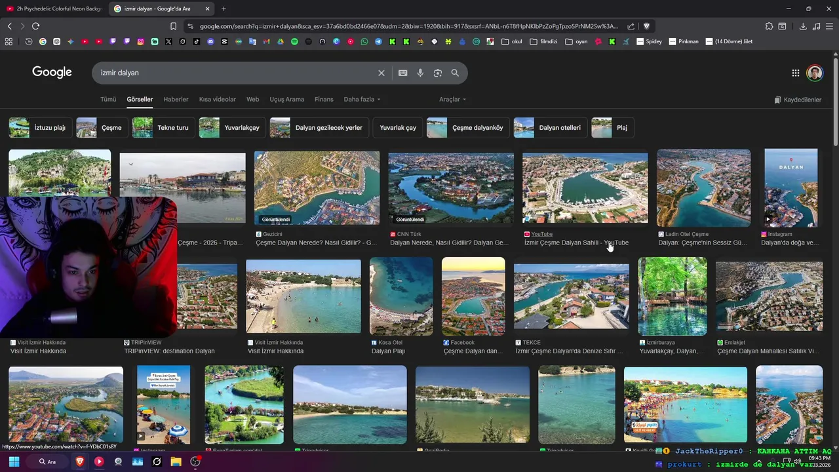Open the browser media control icon
The image size is (839, 472).
[x=816, y=26]
